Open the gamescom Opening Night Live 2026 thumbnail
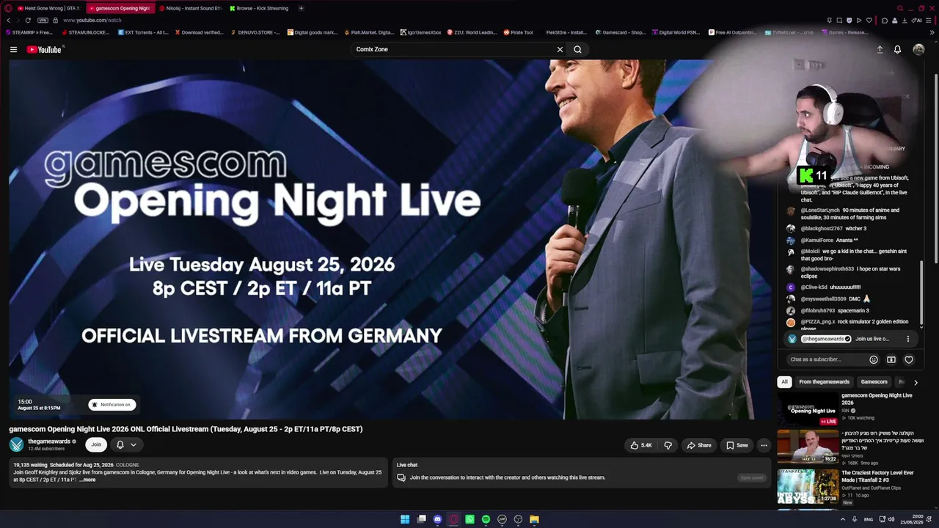 coord(808,408)
